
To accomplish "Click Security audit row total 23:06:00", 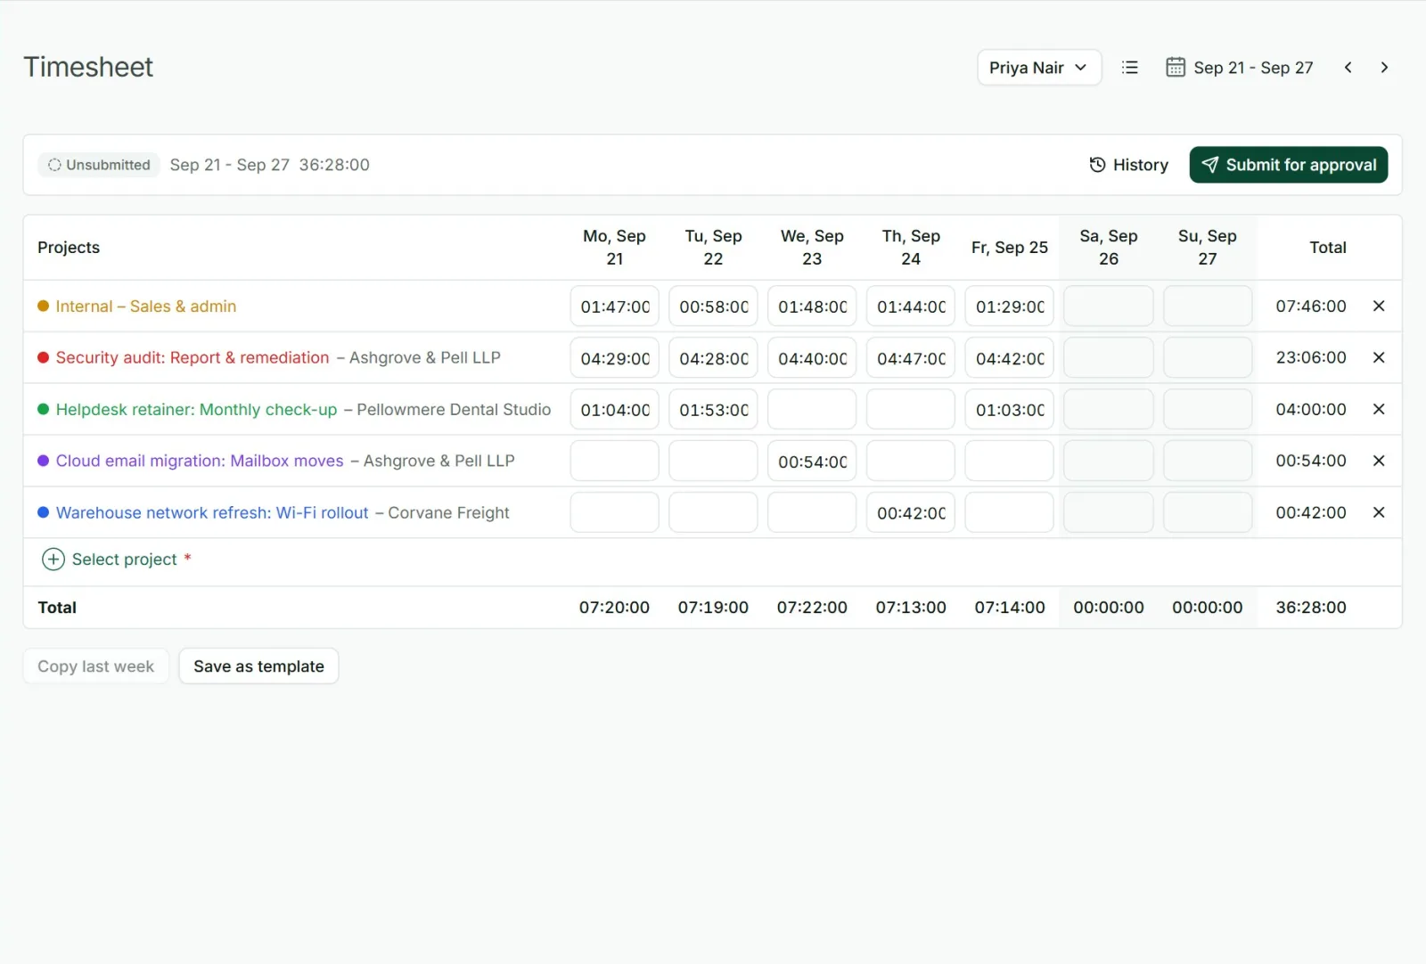I will point(1311,357).
